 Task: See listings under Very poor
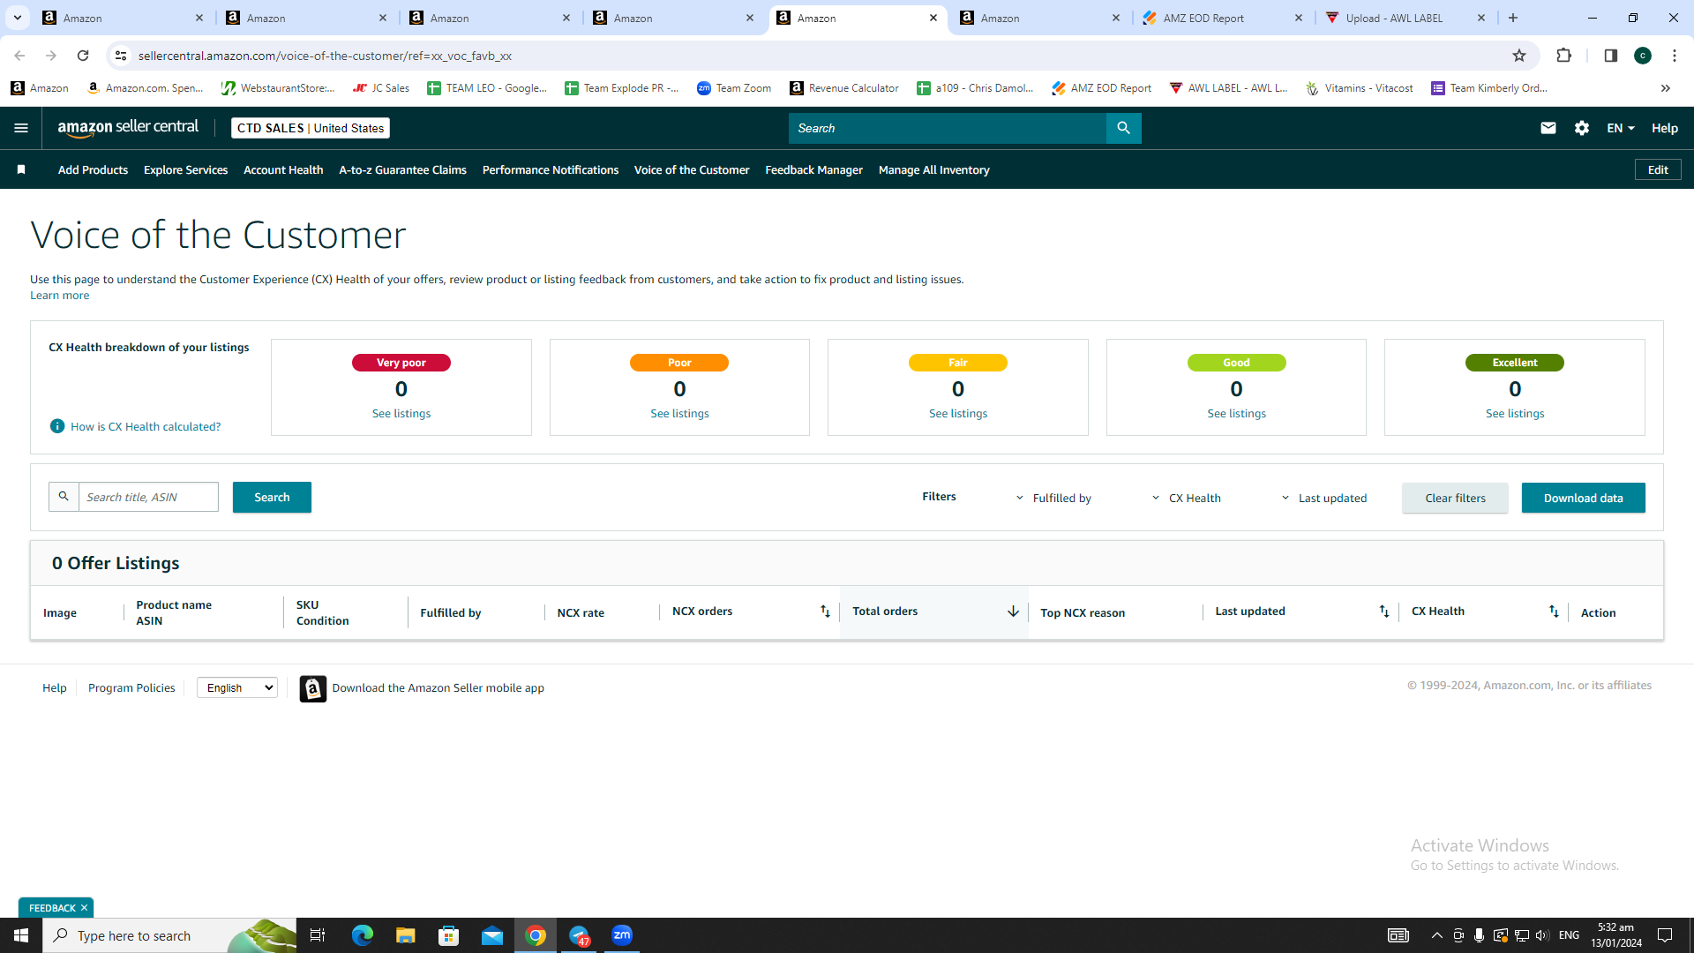(401, 414)
